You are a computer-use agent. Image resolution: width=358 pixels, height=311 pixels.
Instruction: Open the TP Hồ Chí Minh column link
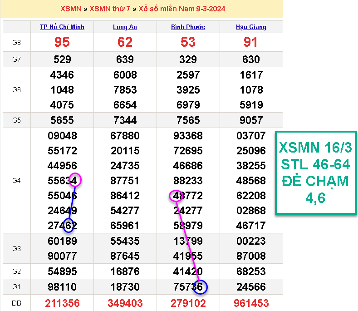pos(62,27)
